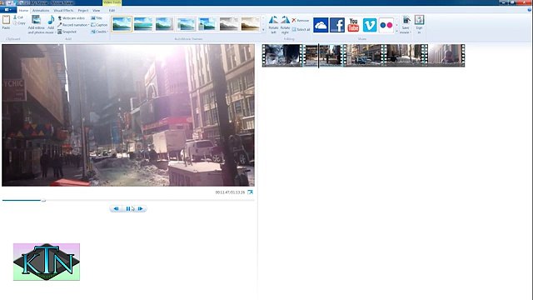Start Webcam video capture
This screenshot has width=533, height=300.
pyautogui.click(x=71, y=18)
